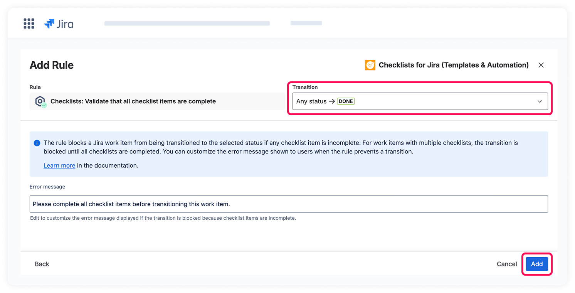Image resolution: width=575 pixels, height=293 pixels.
Task: Open the Learn more documentation link
Action: coord(59,165)
